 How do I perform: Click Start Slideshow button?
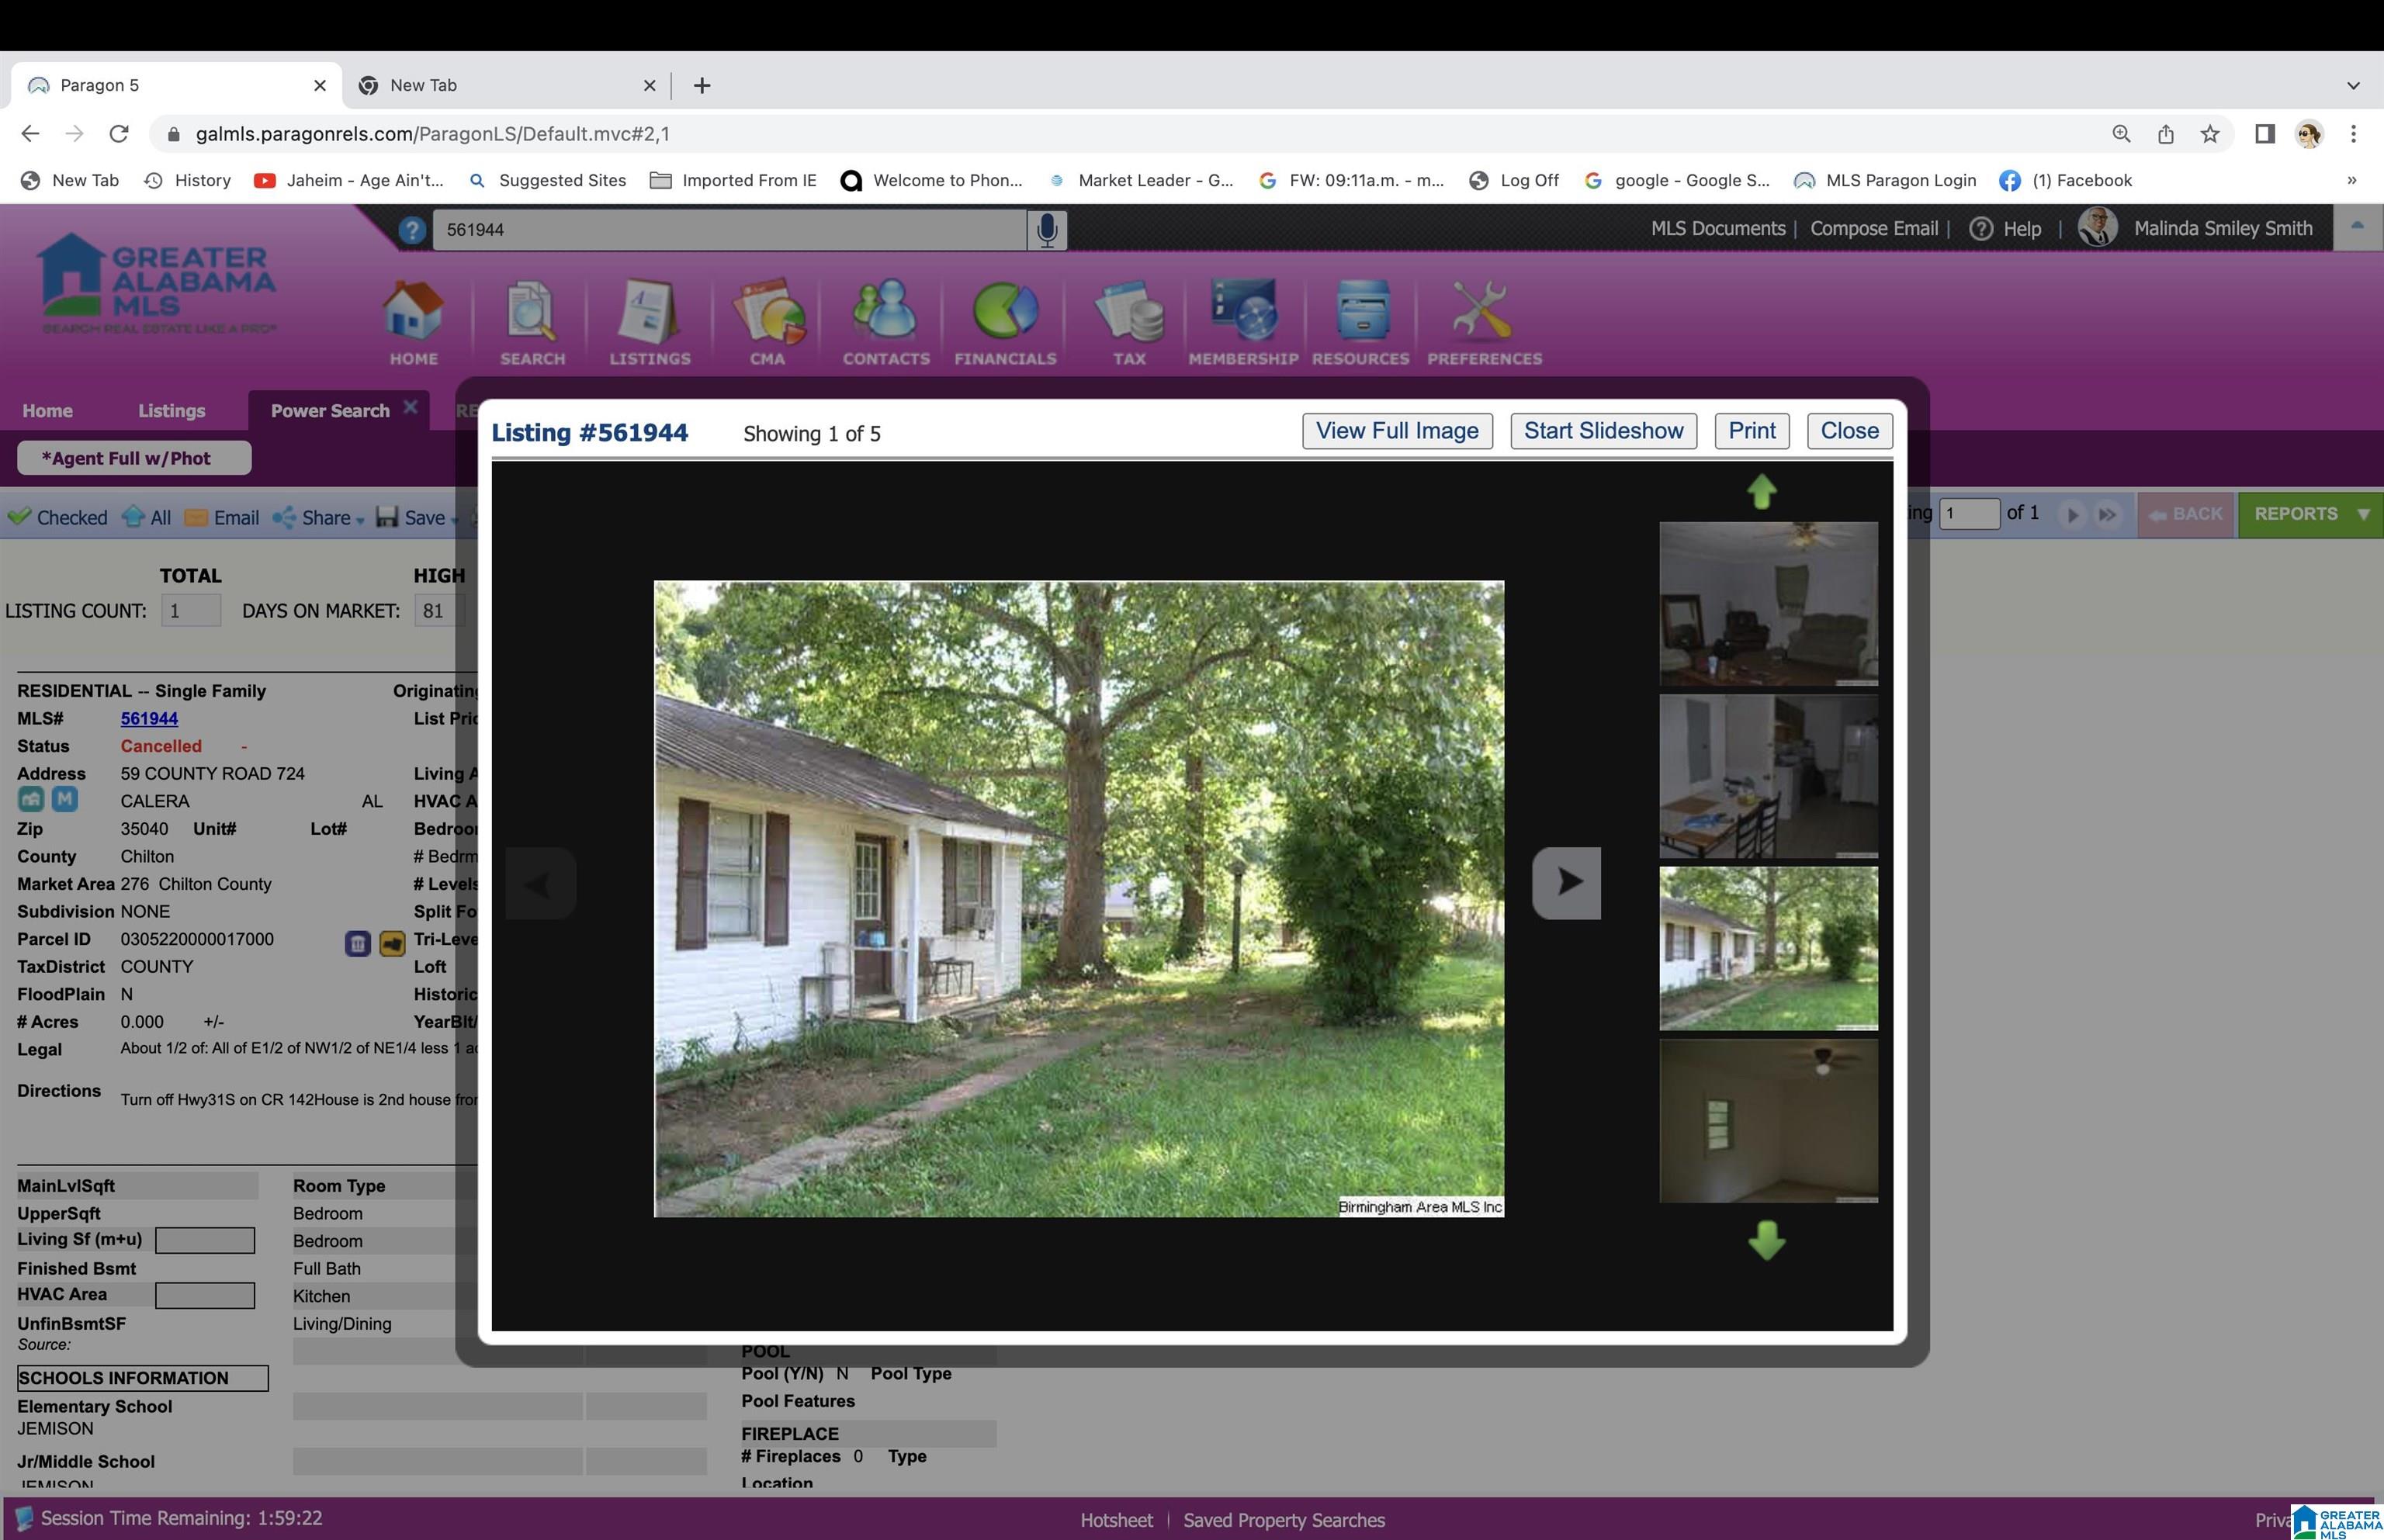pyautogui.click(x=1603, y=431)
